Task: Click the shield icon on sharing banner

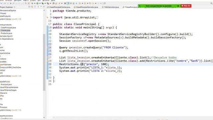Action: tap(178, 6)
